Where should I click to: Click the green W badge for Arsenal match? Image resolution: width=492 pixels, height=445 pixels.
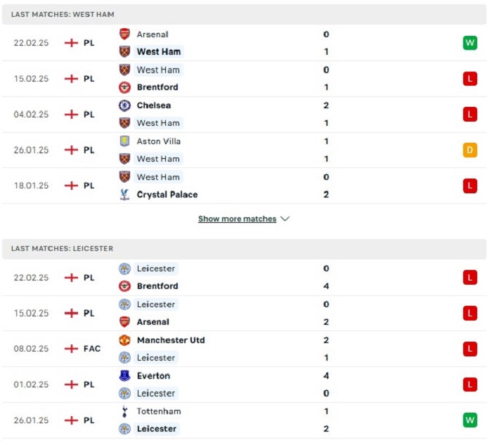(470, 43)
